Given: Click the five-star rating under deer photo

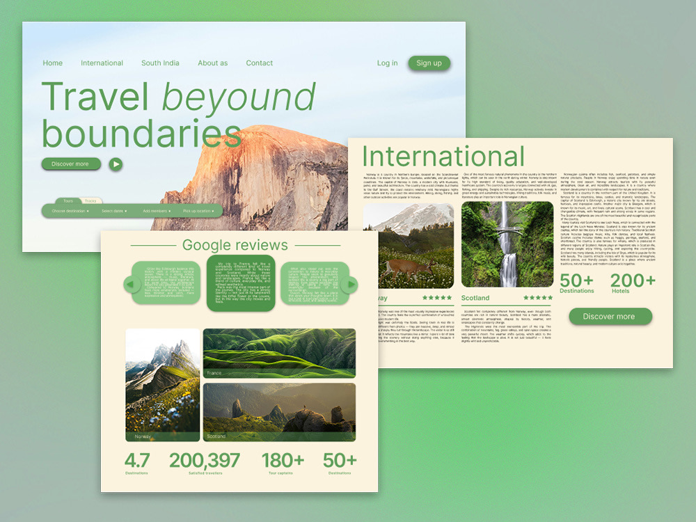Looking at the screenshot, I should pos(437,297).
